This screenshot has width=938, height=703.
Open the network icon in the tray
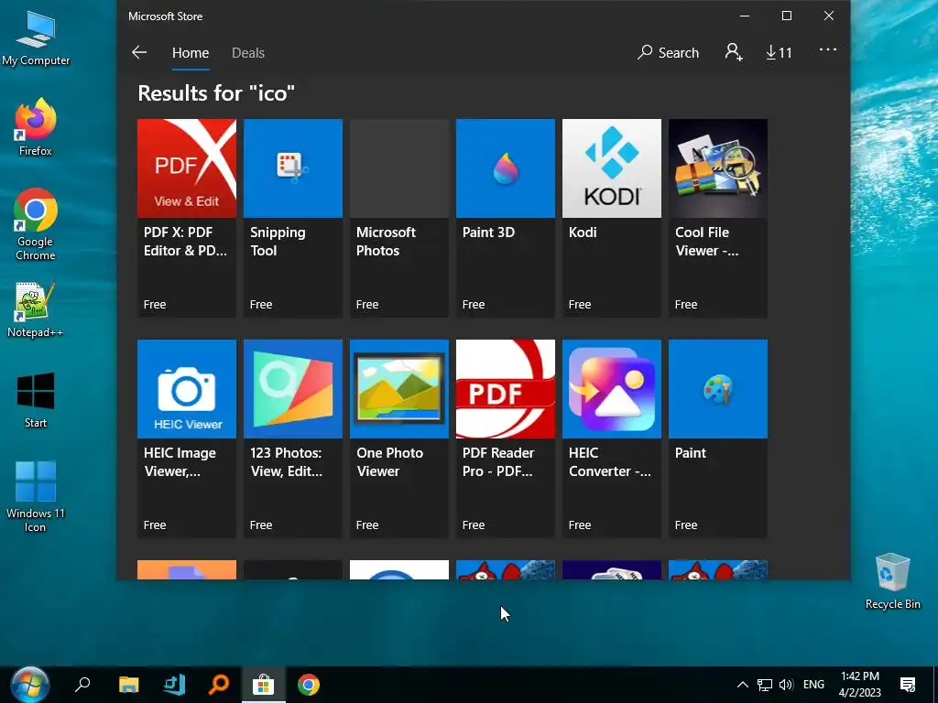765,685
